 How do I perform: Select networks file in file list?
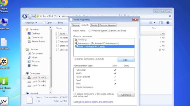[62, 42]
